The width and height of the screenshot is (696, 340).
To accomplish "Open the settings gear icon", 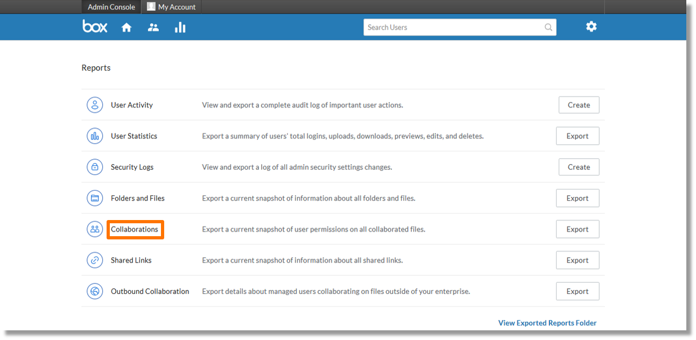I will click(592, 26).
